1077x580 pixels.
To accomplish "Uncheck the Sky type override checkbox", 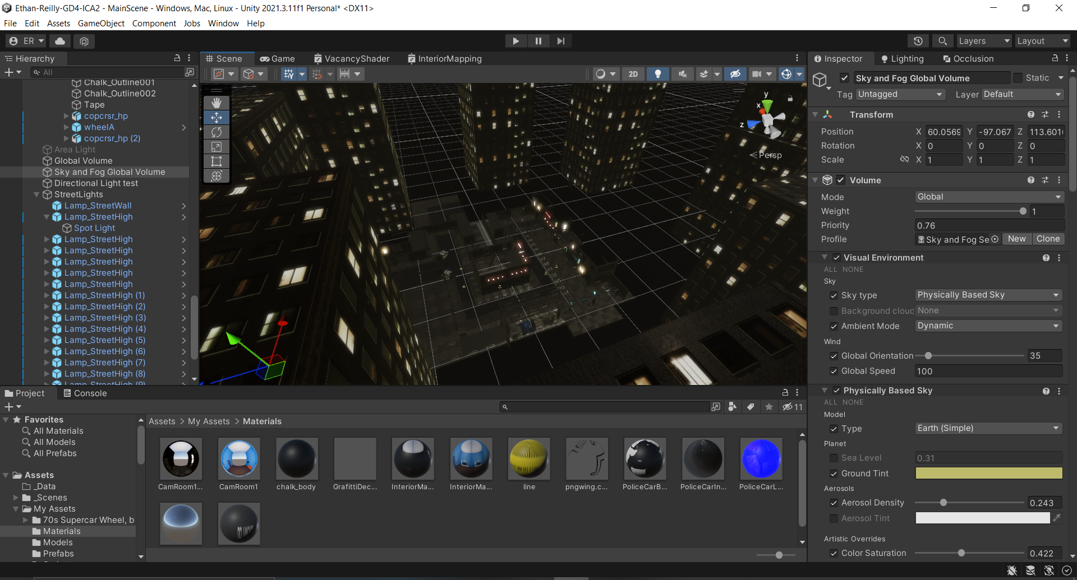I will pos(834,295).
